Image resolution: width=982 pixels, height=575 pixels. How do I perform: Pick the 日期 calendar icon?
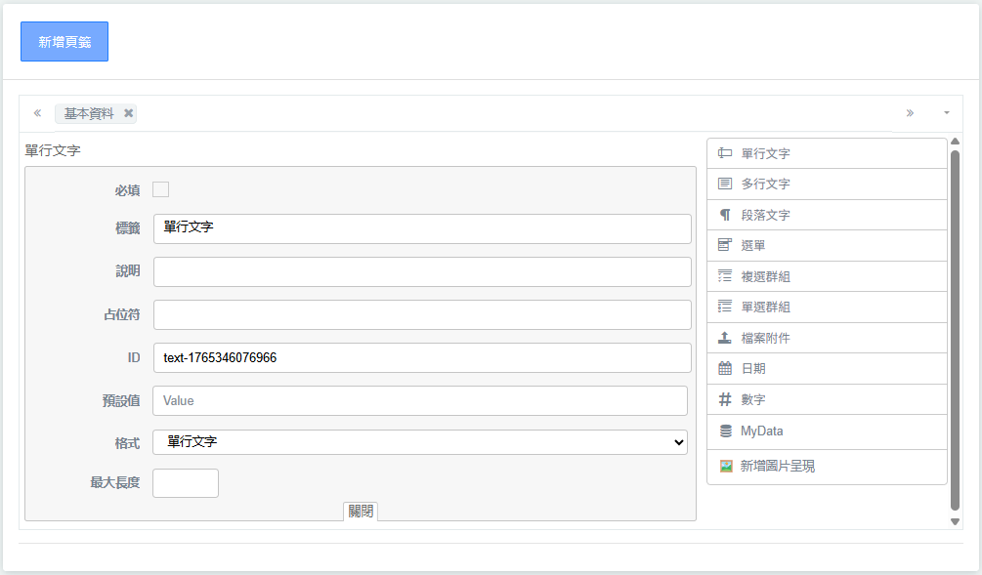725,368
